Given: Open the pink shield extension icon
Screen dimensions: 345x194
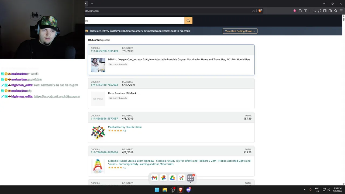Looking at the screenshot, I should pos(295,11).
